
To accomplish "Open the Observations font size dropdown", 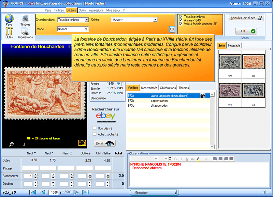I will 166,158.
